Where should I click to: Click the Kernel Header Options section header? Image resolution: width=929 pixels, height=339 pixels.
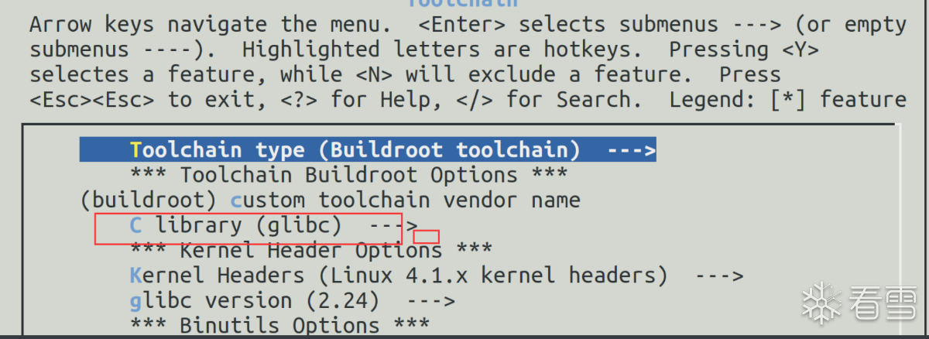click(311, 251)
